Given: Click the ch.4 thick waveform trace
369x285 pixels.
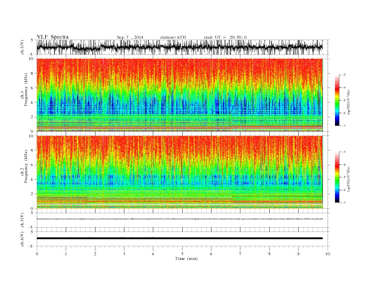Looking at the screenshot, I should pyautogui.click(x=180, y=238).
